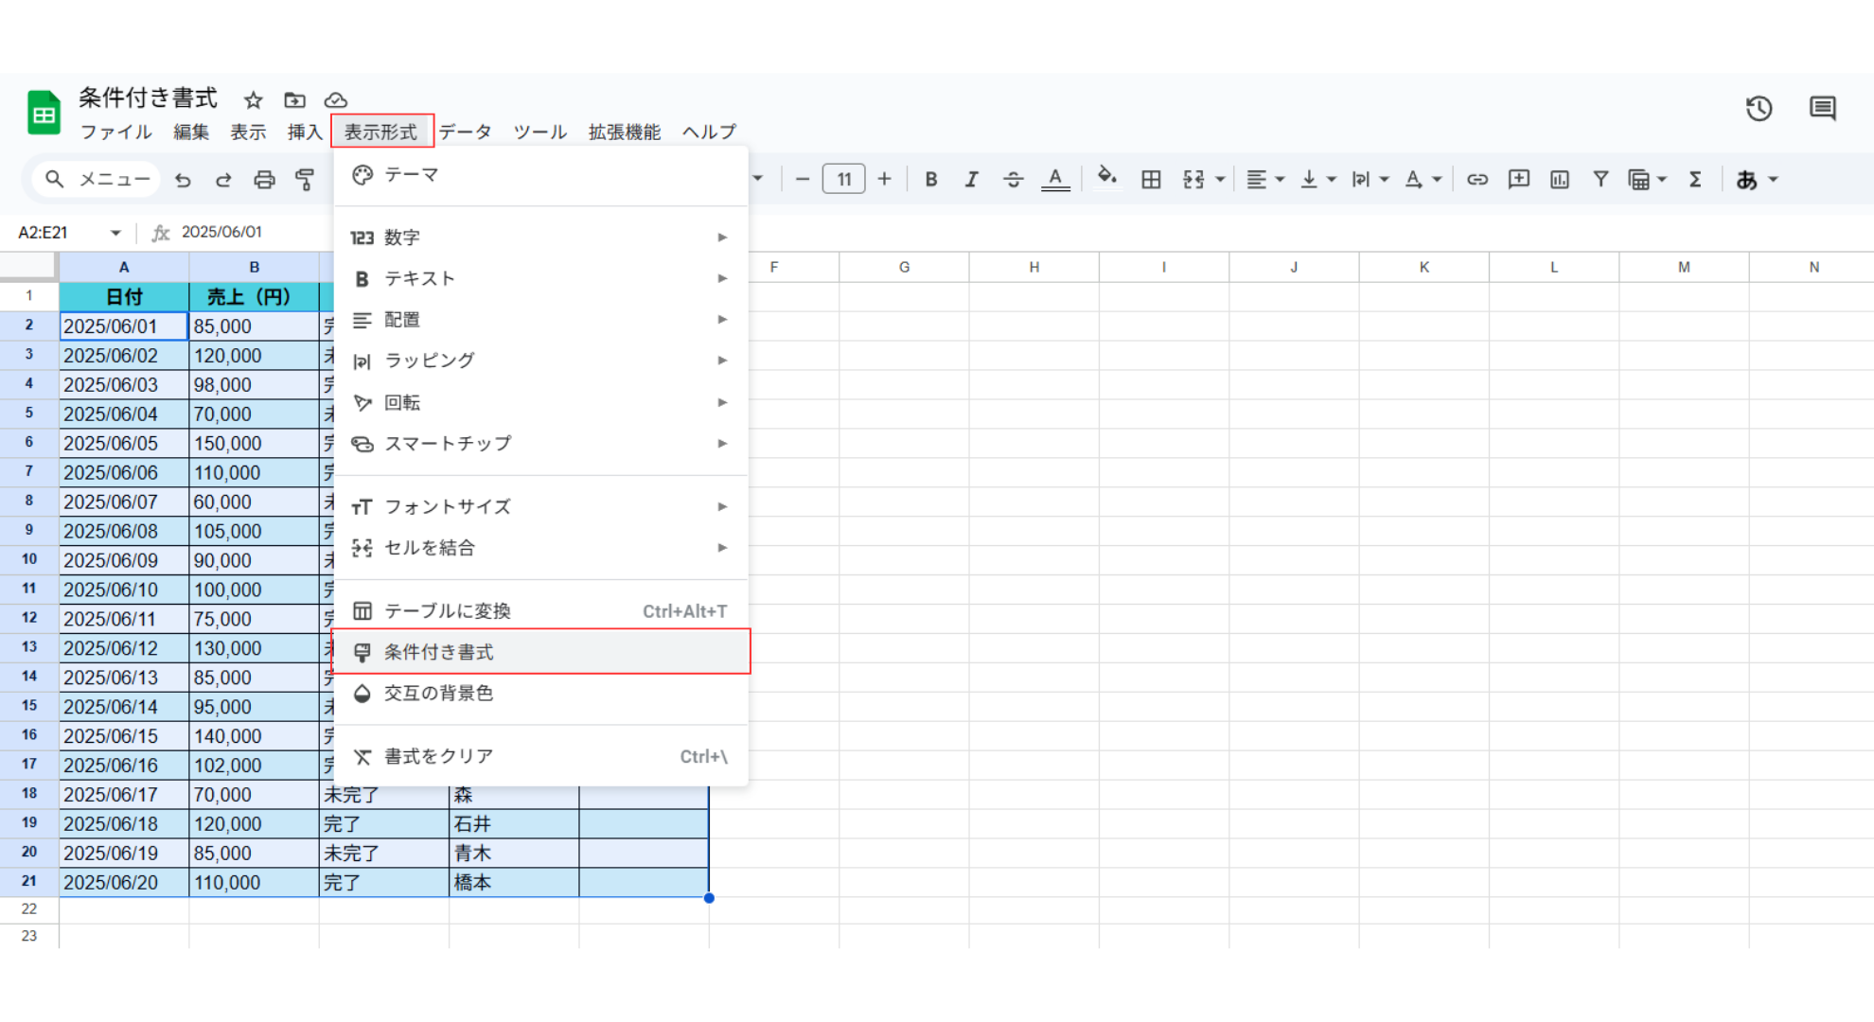Open the ファイル menu
The image size is (1874, 1022).
pyautogui.click(x=115, y=132)
